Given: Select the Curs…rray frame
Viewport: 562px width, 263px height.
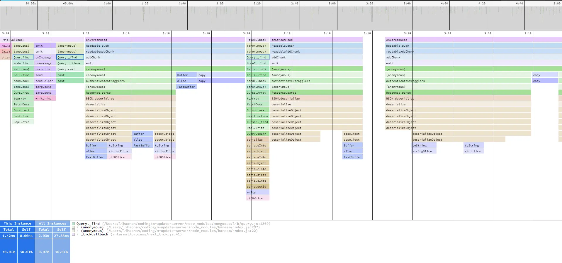Looking at the screenshot, I should 23,92.
